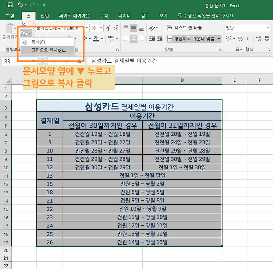Click the Decrease Indent icon
Image resolution: width=273 pixels, height=269 pixels.
152,39
